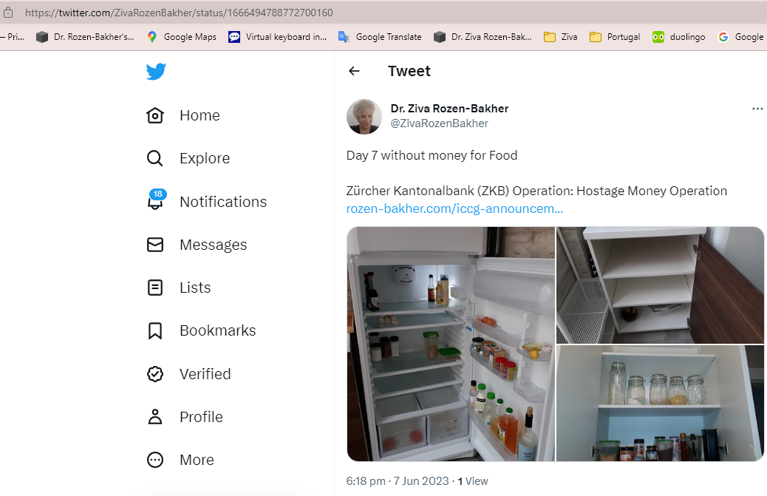The height and width of the screenshot is (496, 767).
Task: Click the Home house icon
Action: (155, 115)
